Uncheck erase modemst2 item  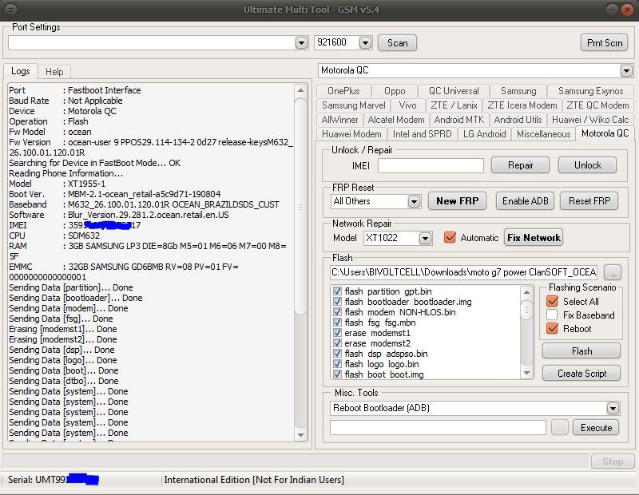[337, 343]
